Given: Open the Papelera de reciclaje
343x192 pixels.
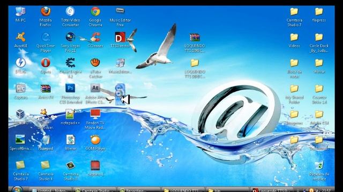Looking at the screenshot, I should (x=319, y=166).
